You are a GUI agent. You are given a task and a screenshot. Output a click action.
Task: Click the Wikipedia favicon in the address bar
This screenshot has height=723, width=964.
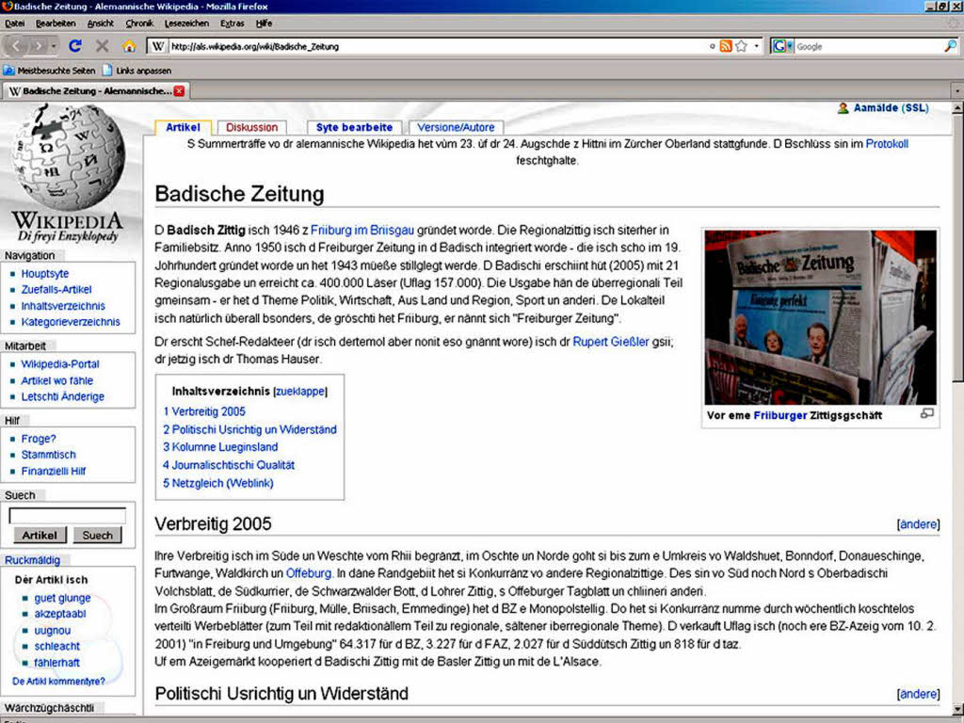[x=157, y=46]
